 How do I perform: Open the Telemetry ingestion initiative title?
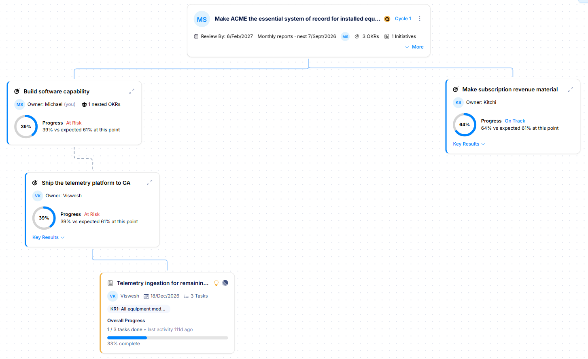coord(163,283)
